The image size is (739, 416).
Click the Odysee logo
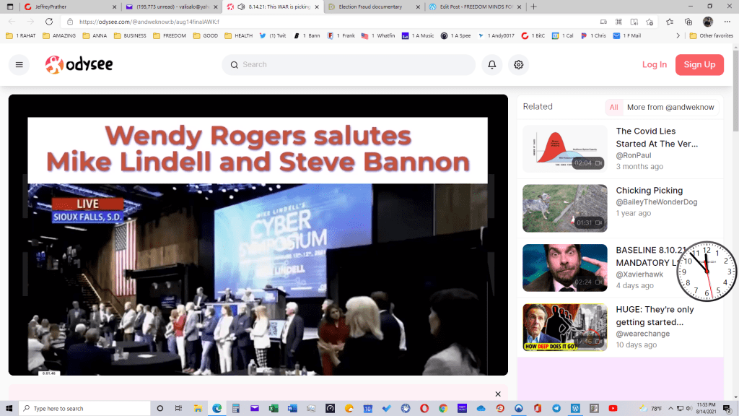coord(79,65)
